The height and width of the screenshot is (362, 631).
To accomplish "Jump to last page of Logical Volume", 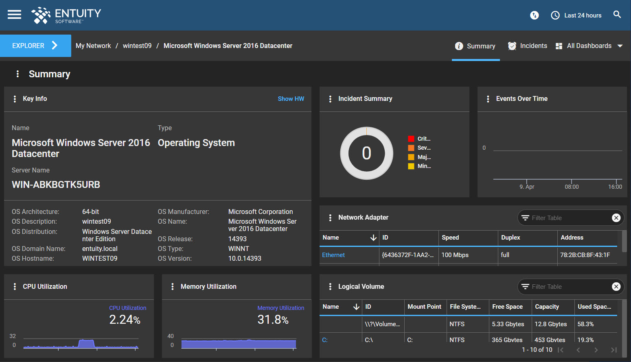I will [614, 350].
